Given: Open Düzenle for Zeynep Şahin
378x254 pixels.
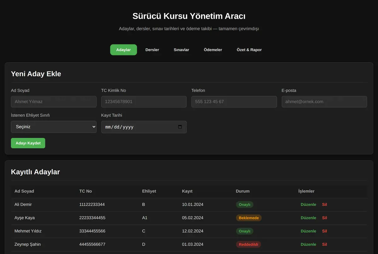Looking at the screenshot, I should coord(308,244).
